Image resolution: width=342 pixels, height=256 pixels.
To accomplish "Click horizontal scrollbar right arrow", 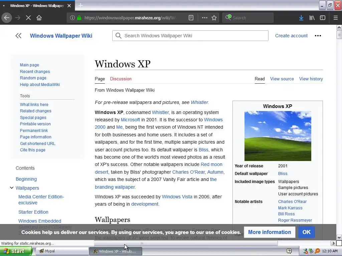I will pos(333,243).
